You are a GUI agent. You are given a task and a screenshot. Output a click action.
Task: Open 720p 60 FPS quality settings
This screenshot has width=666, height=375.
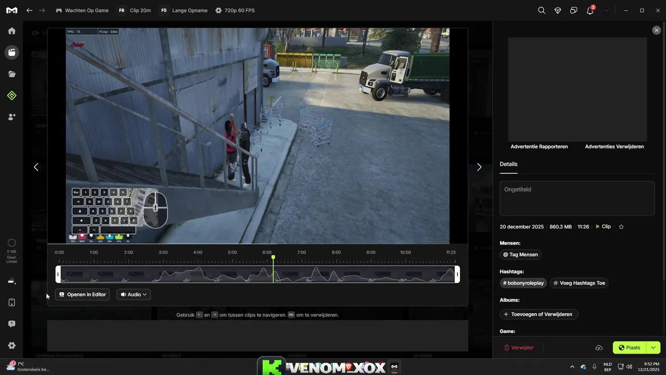pyautogui.click(x=235, y=10)
